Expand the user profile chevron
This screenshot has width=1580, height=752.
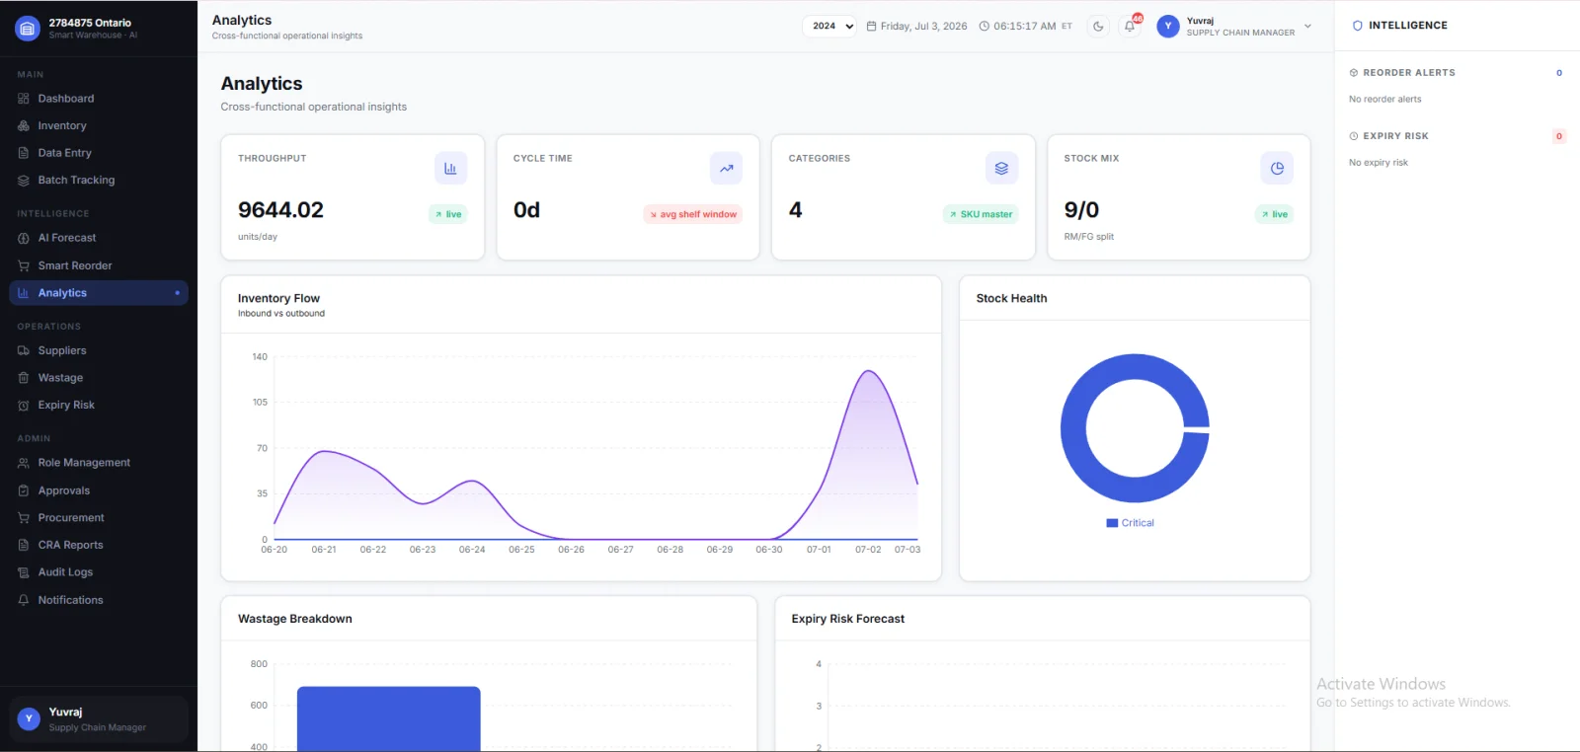[x=1308, y=27]
